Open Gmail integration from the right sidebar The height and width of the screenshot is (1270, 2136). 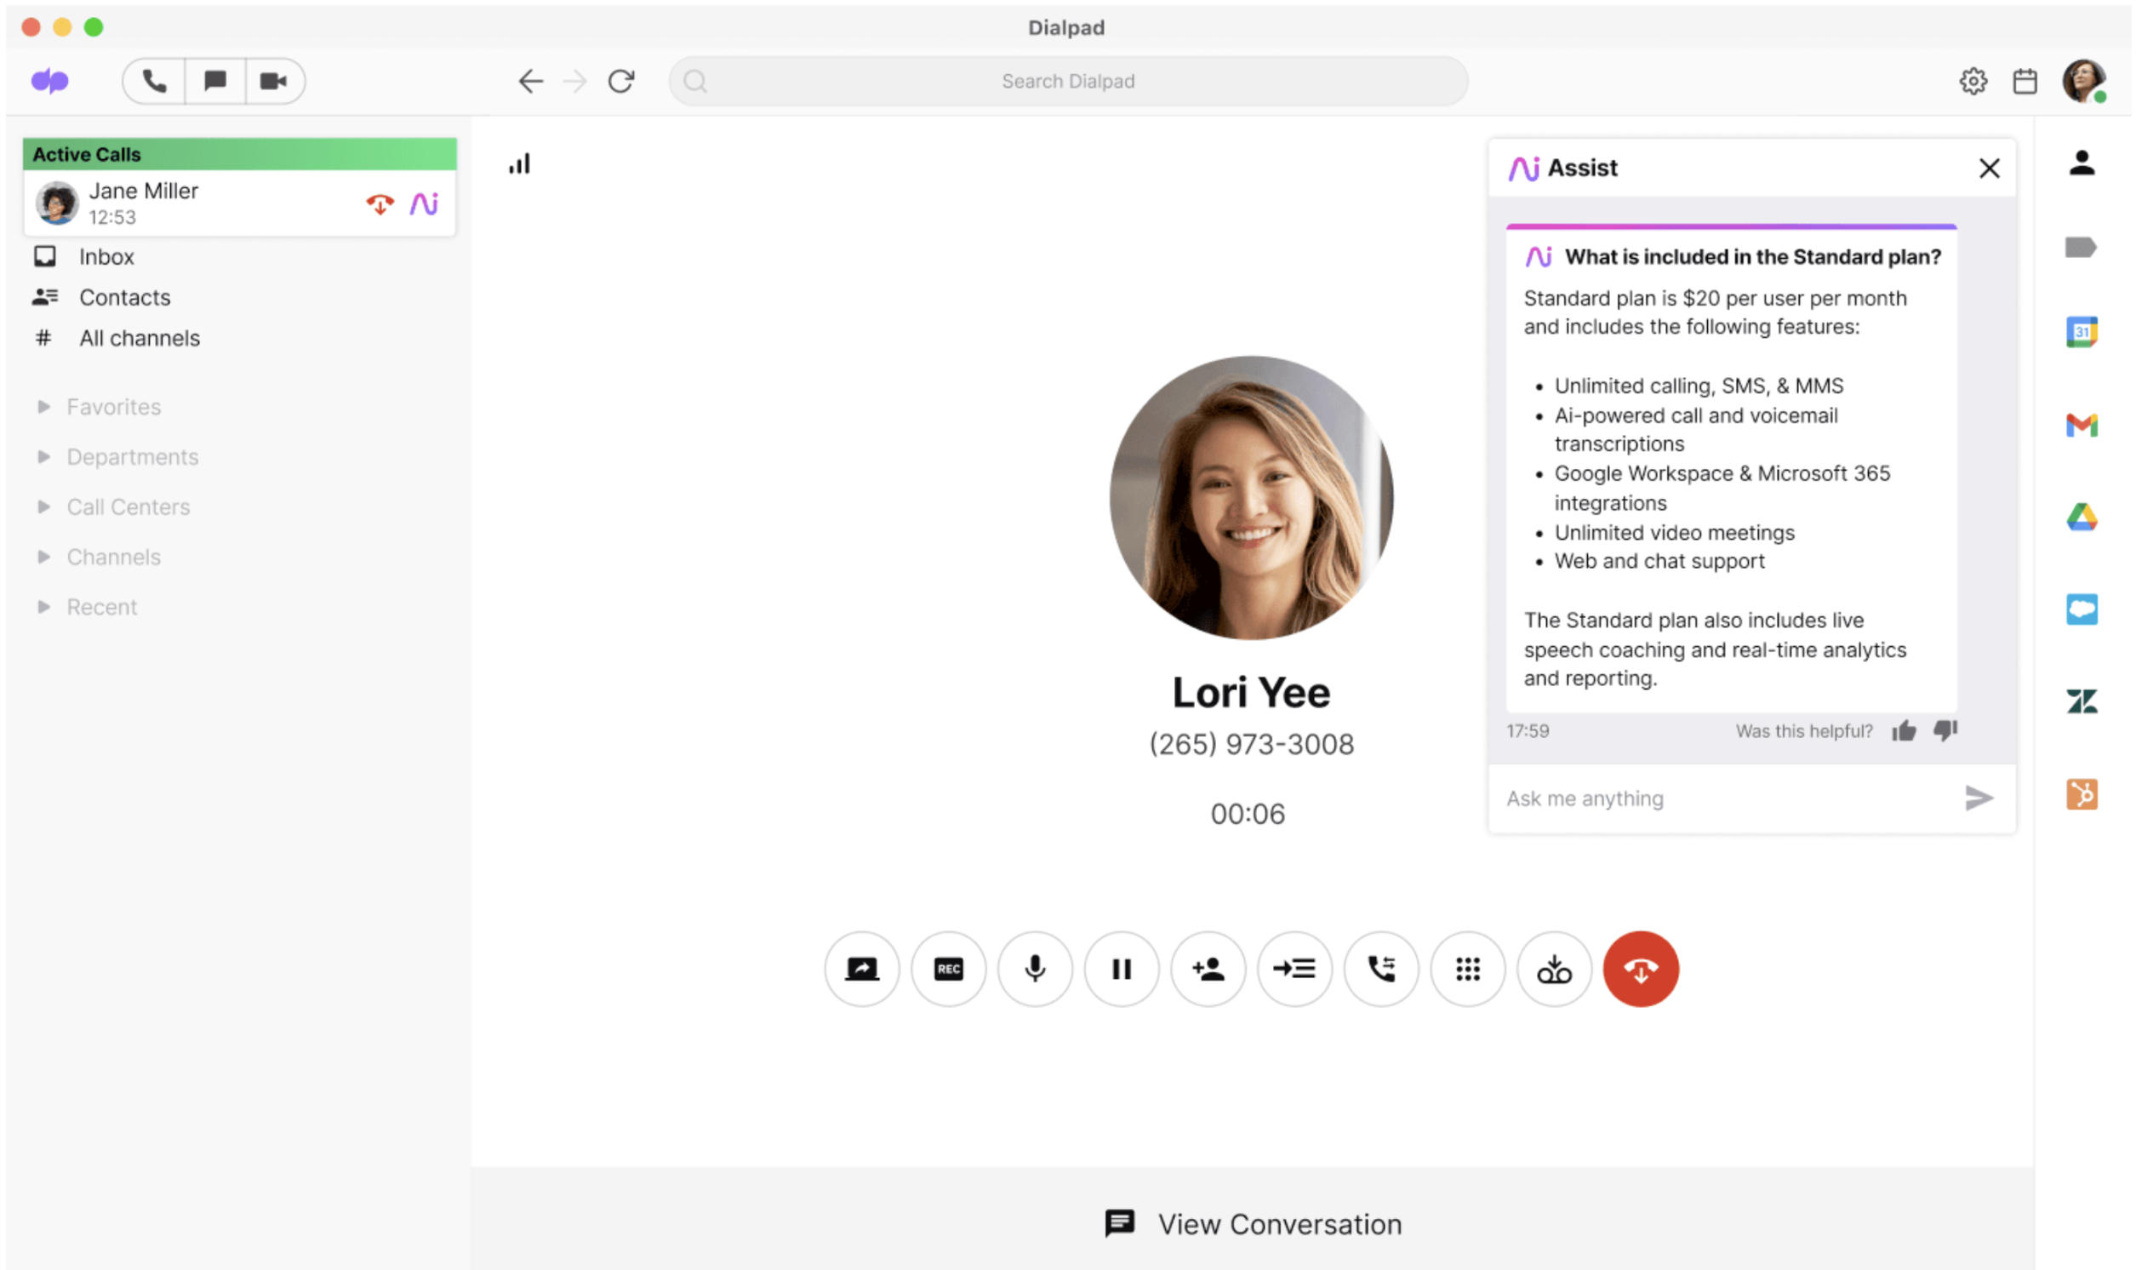2082,425
